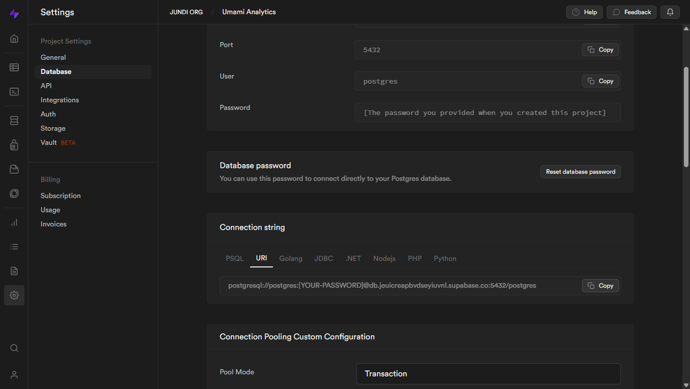Click the Help button
Screen dimensions: 690x389
coord(584,12)
